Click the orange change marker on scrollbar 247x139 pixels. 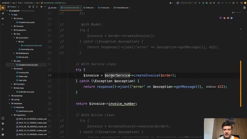click(240, 83)
